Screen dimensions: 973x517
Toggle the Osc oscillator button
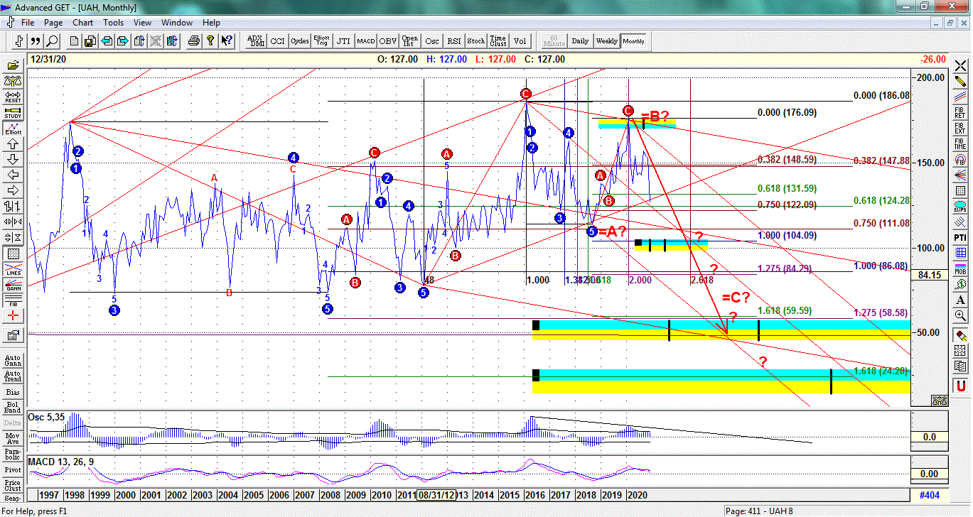(x=431, y=40)
